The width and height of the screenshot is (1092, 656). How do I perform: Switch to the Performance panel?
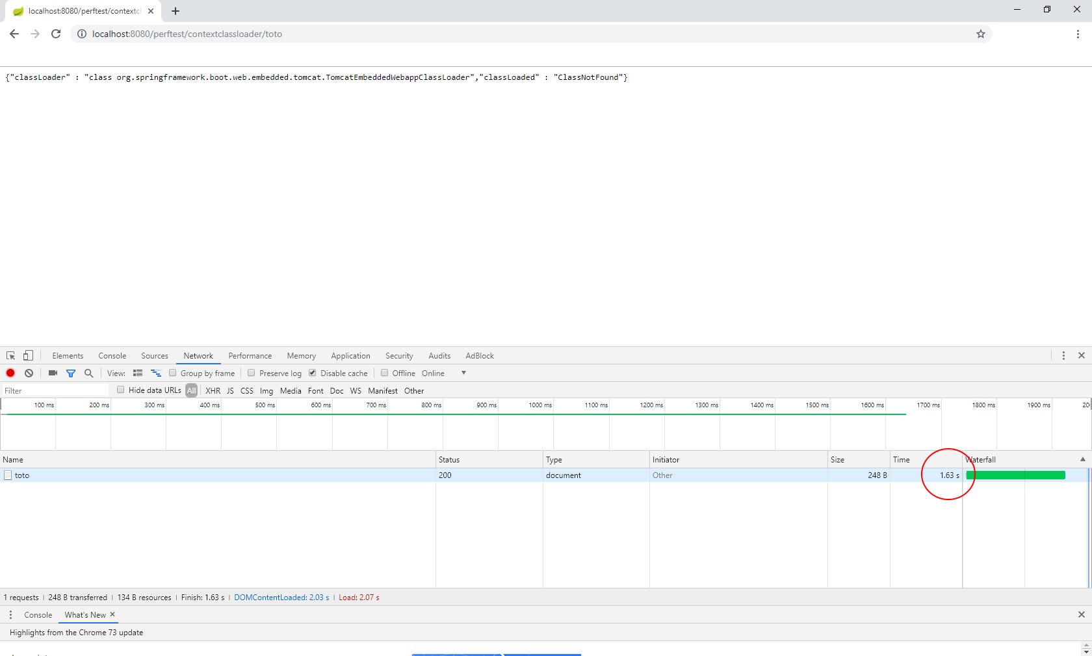pos(250,355)
